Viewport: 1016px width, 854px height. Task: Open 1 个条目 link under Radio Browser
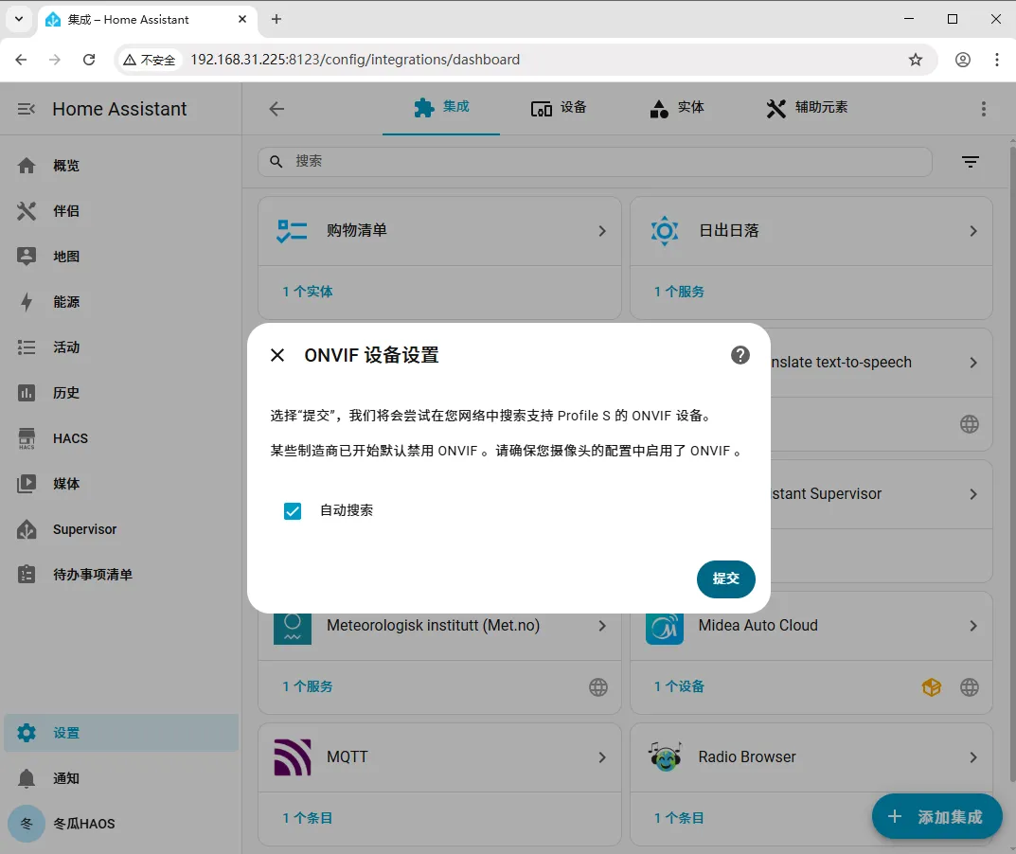coord(679,818)
